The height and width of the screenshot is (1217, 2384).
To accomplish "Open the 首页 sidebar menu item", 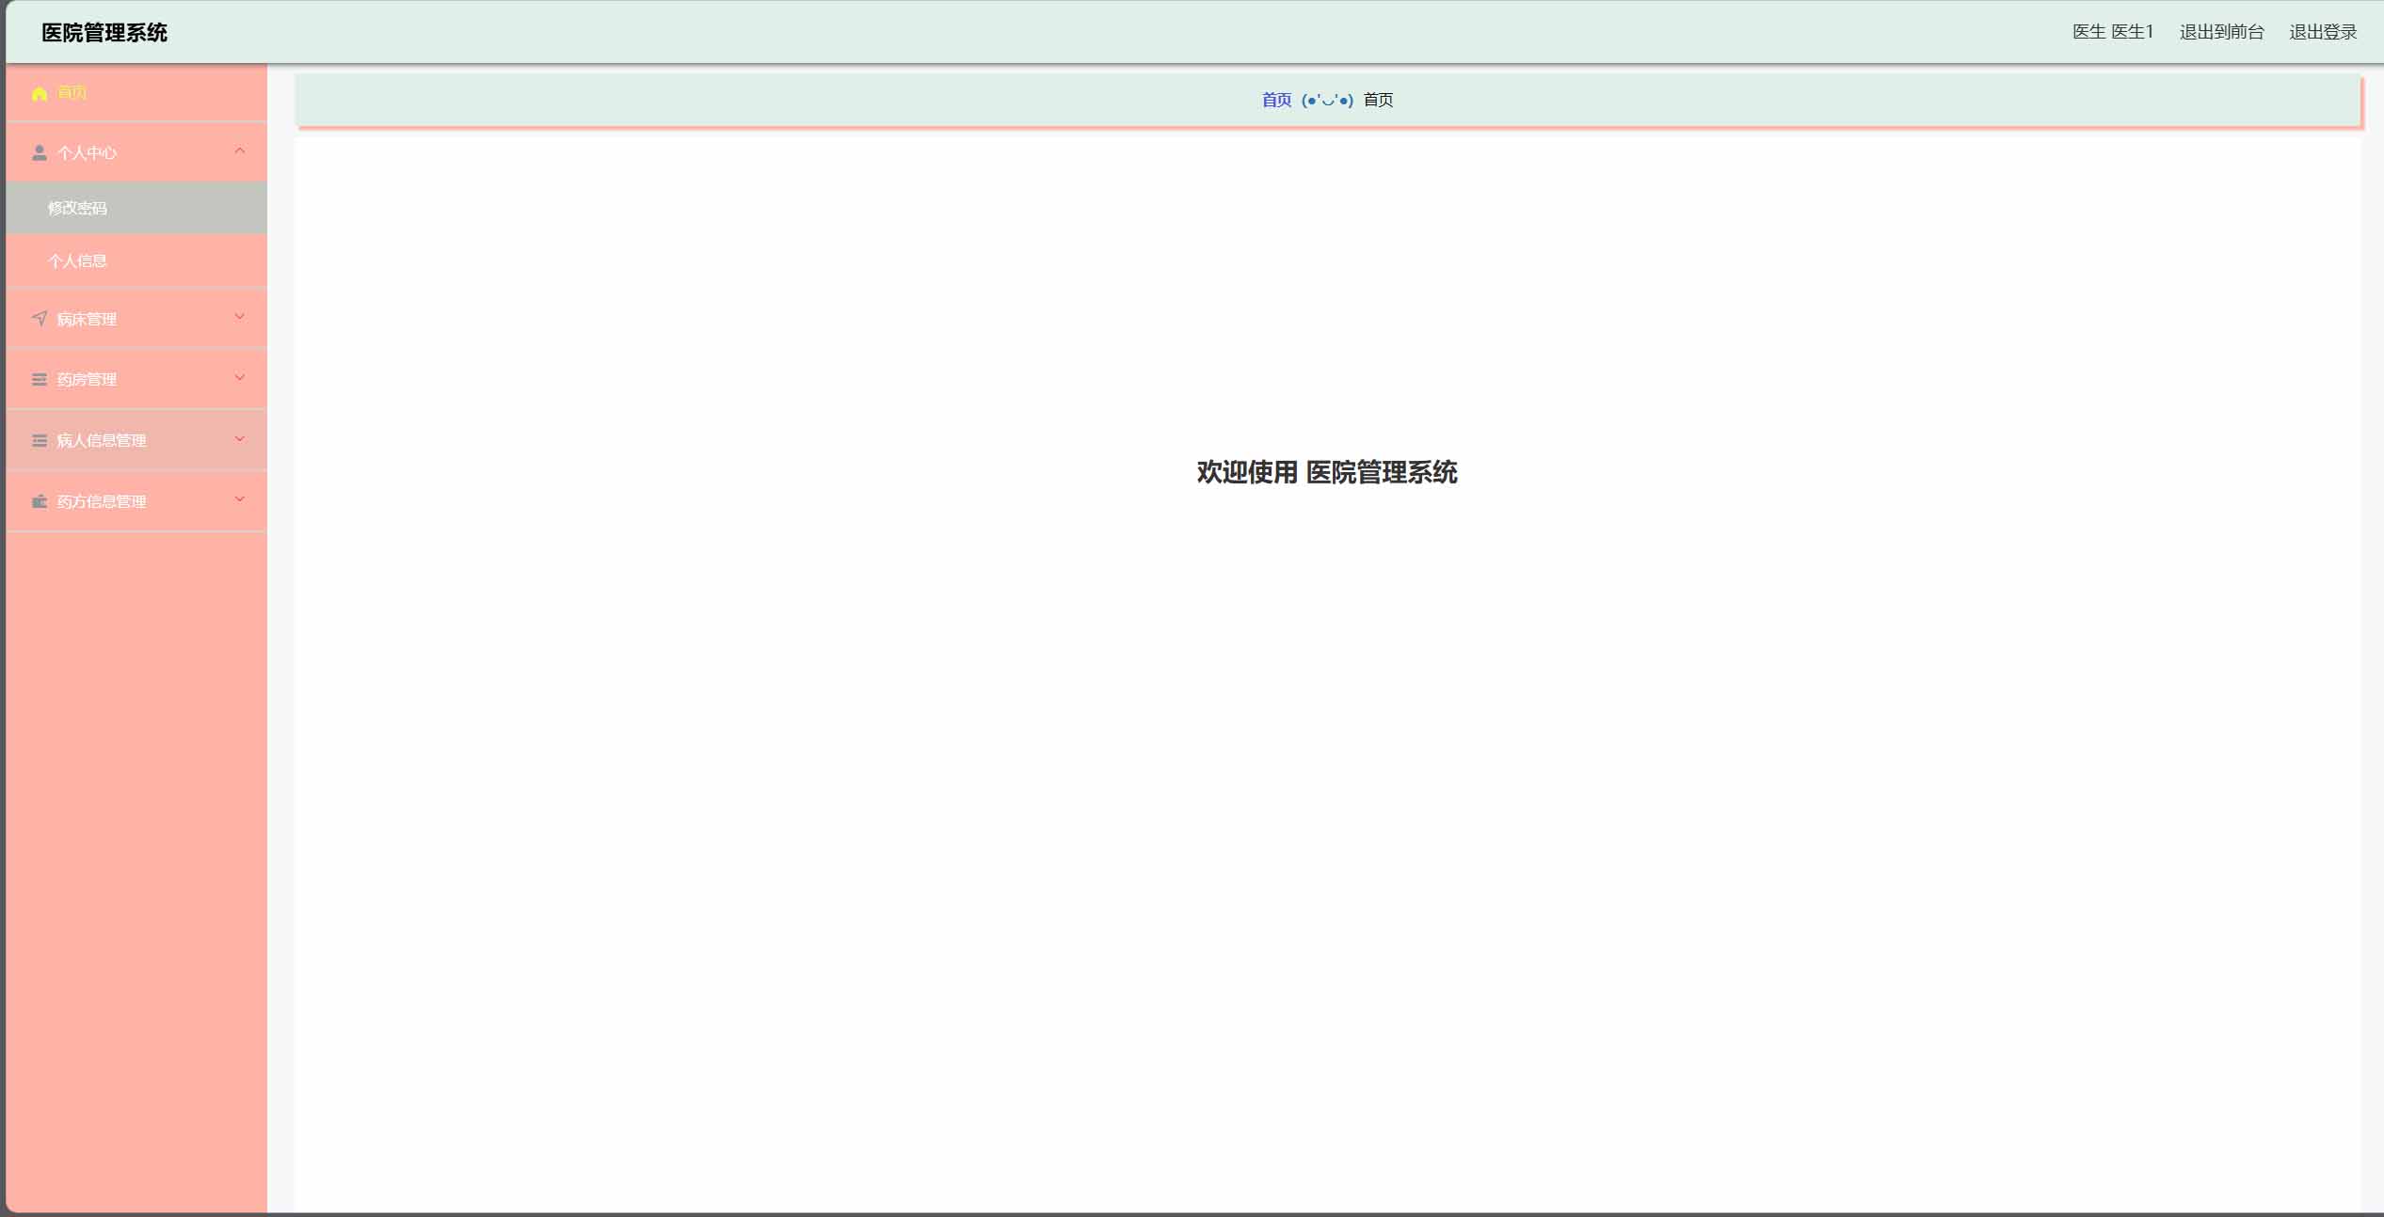I will click(x=136, y=93).
